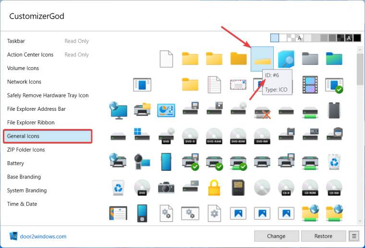This screenshot has height=248, width=365.
Task: Select the DVD-RAM disc icon
Action: (214, 136)
